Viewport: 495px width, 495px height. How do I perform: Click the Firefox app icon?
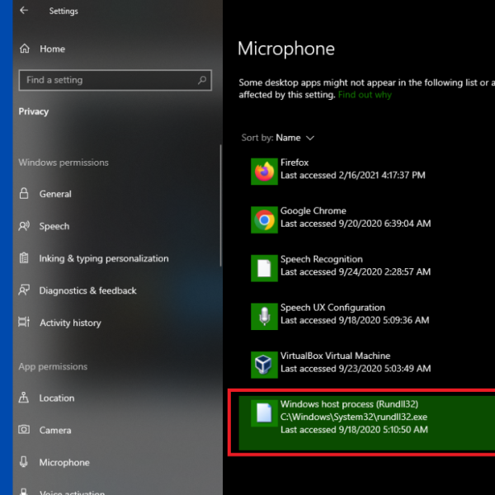[x=264, y=172]
